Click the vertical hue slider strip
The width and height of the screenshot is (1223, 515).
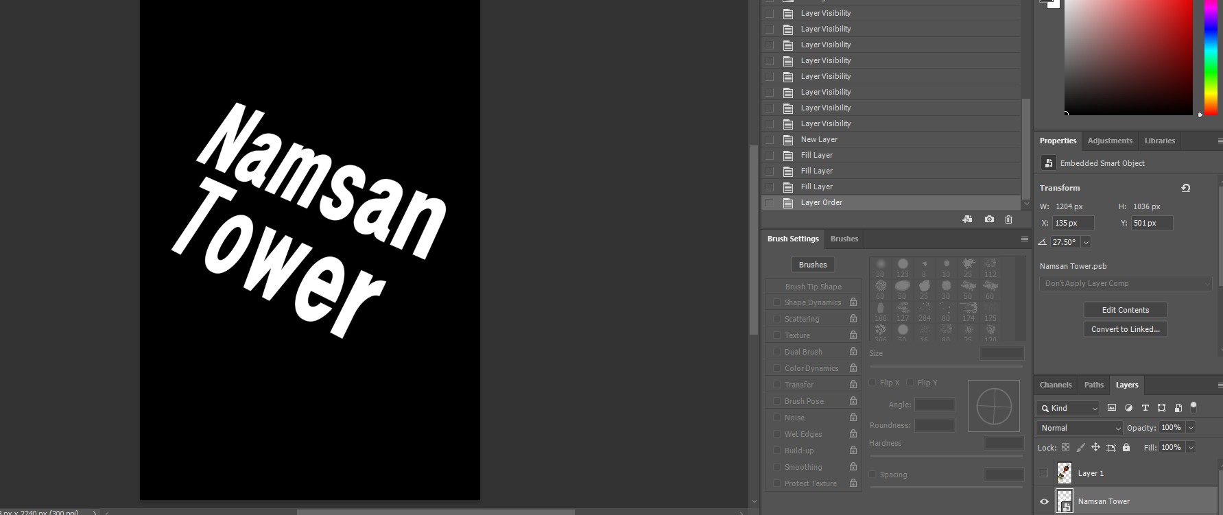tap(1211, 57)
